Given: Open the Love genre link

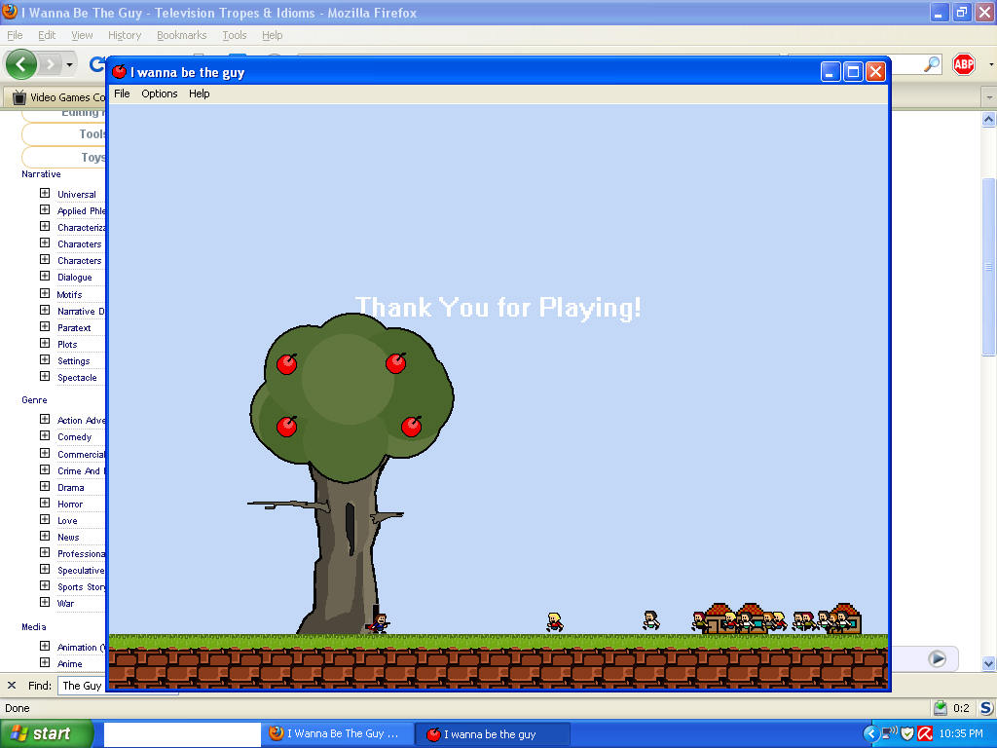Looking at the screenshot, I should [67, 520].
